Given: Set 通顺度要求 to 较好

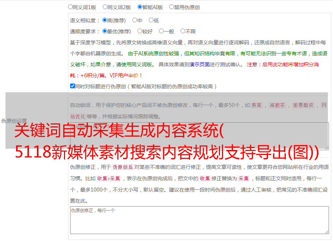Looking at the screenshot, I should (140, 31).
